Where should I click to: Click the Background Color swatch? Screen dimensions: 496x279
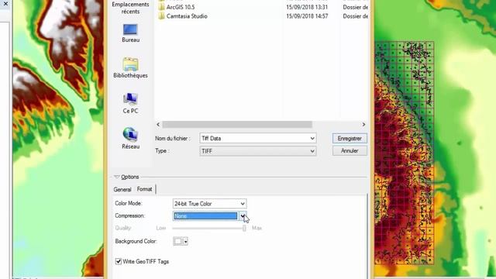pyautogui.click(x=177, y=241)
